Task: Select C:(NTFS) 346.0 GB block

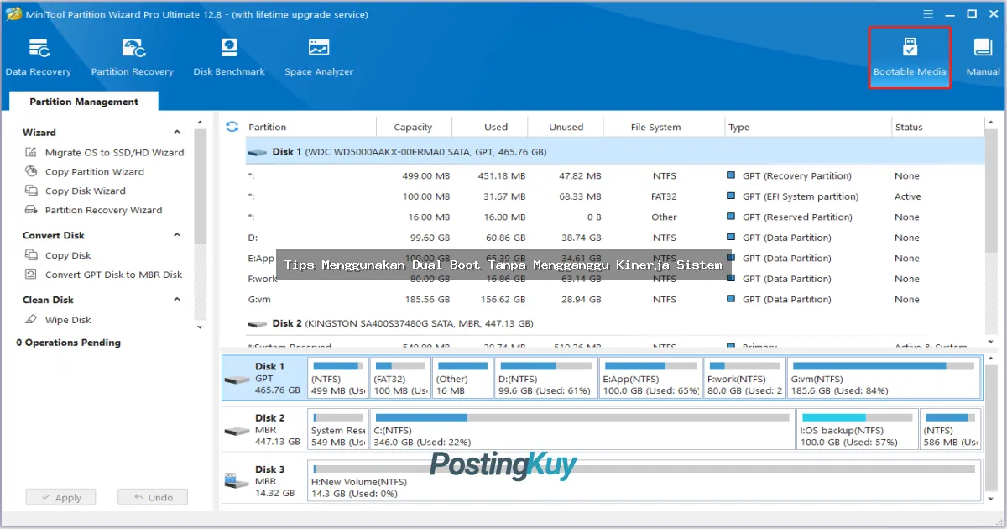Action: click(x=582, y=429)
